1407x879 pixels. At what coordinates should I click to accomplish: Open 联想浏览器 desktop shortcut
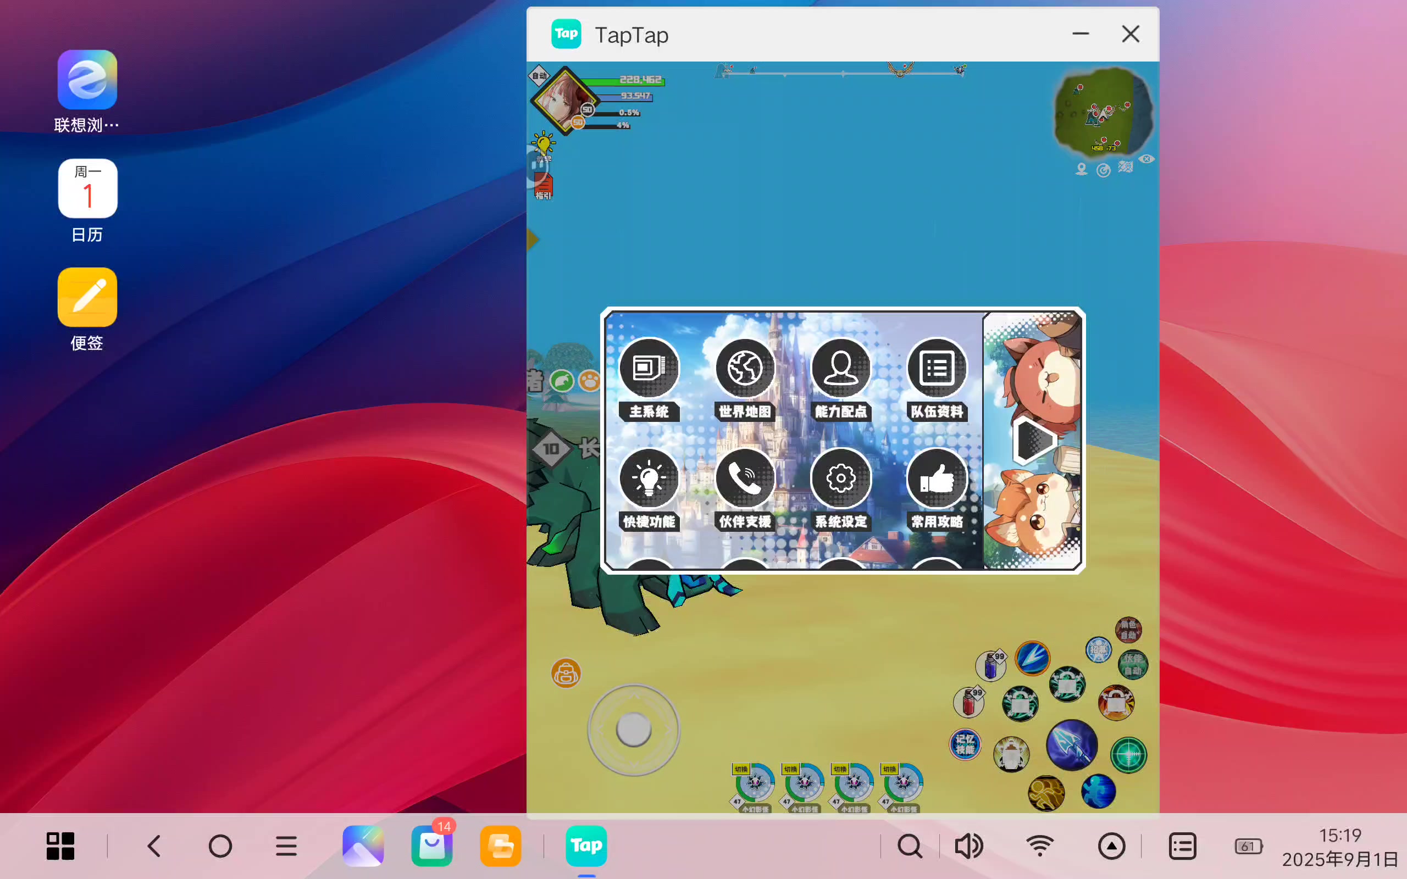(x=87, y=91)
